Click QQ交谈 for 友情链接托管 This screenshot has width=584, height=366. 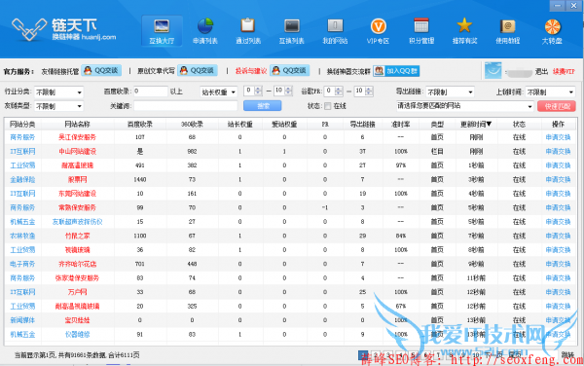tap(101, 70)
